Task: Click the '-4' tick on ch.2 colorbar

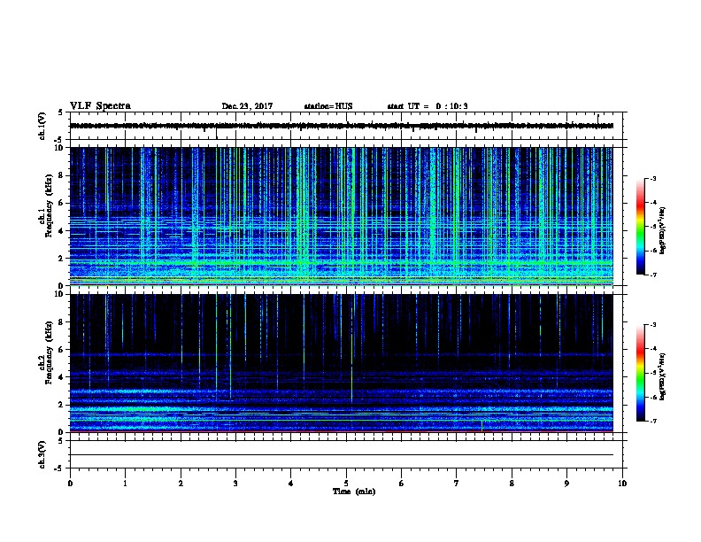Action: [653, 349]
